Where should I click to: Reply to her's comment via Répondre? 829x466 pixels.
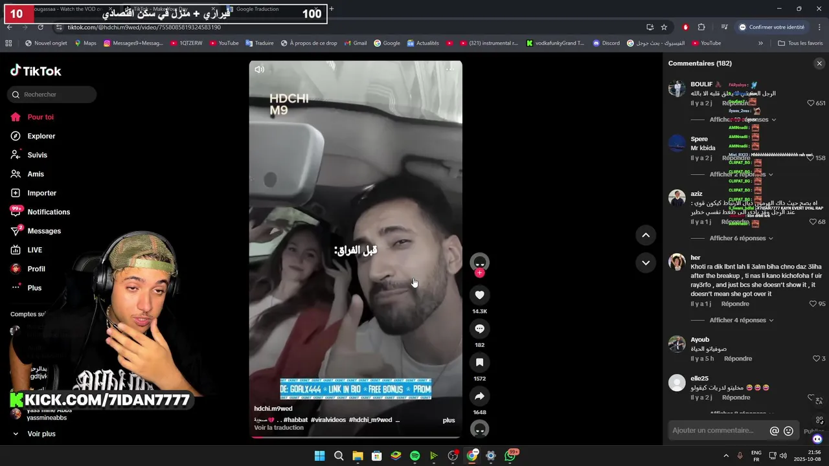[x=735, y=304]
